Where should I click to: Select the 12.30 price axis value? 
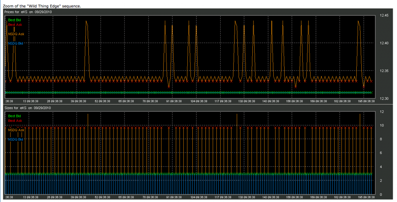(384, 99)
